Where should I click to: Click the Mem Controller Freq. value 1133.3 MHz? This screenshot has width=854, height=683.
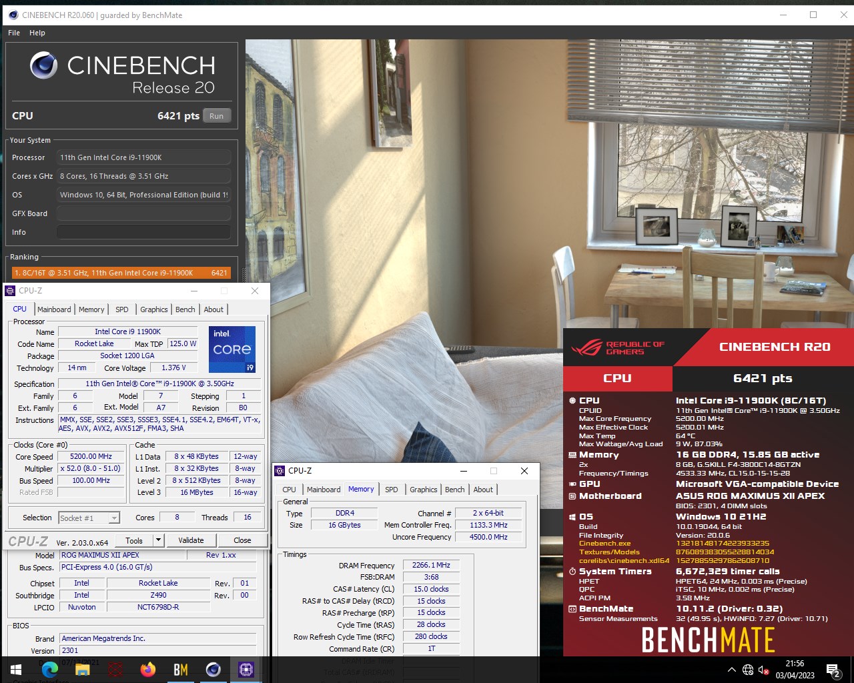pyautogui.click(x=488, y=526)
